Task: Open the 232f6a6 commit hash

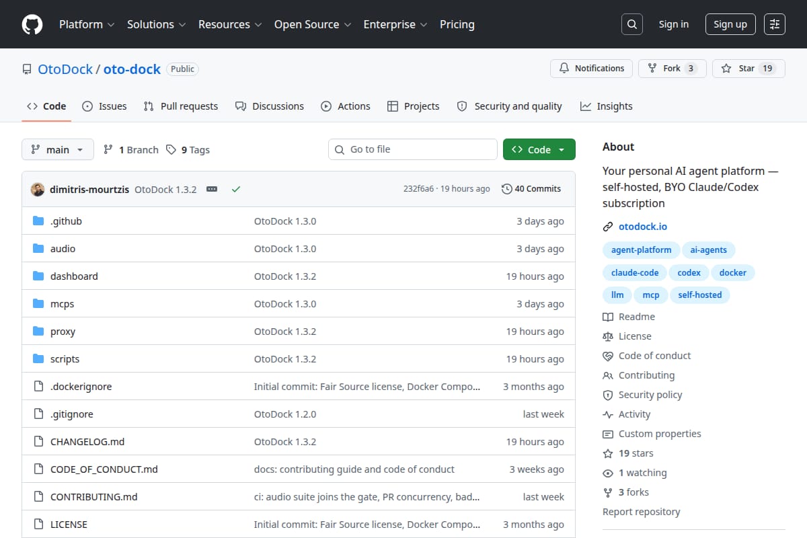Action: pos(418,189)
